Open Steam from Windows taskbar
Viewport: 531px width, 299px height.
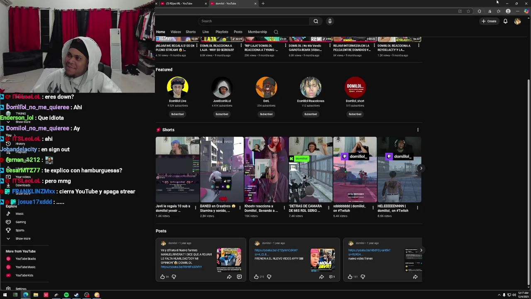pos(76,295)
